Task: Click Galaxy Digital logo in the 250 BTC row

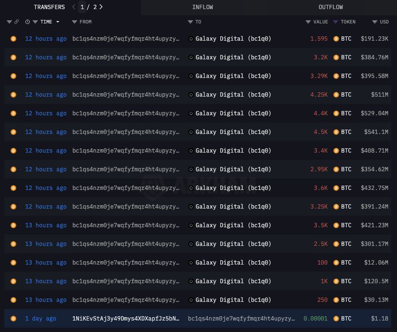Action: pos(191,300)
